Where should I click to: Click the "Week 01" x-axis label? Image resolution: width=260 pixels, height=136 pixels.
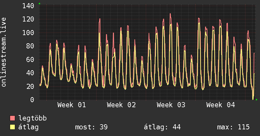coord(72,105)
